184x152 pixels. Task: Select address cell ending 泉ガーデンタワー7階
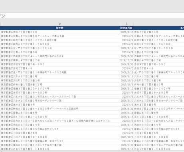pyautogui.click(x=60, y=101)
